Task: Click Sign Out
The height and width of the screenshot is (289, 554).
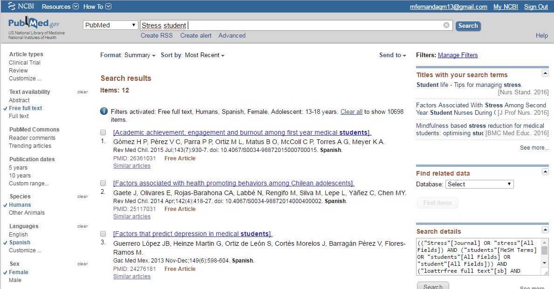Action: 536,7
